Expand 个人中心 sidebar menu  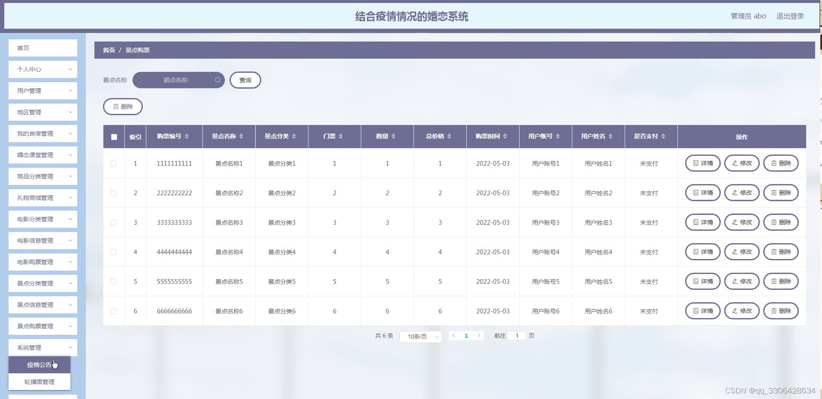pos(43,69)
